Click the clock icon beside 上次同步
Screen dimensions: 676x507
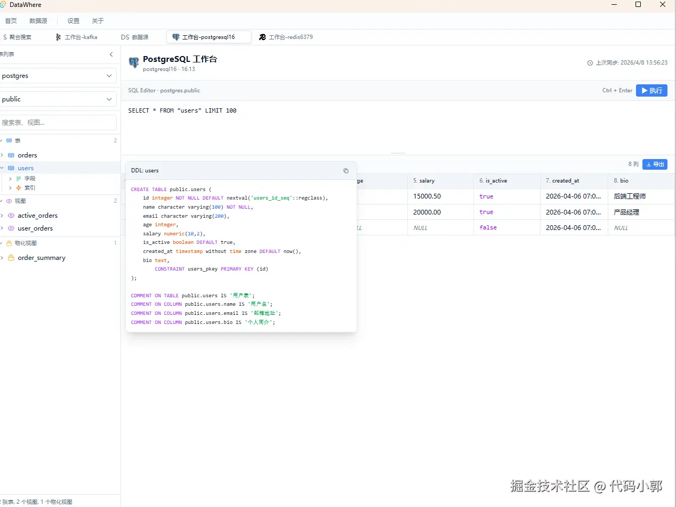590,63
